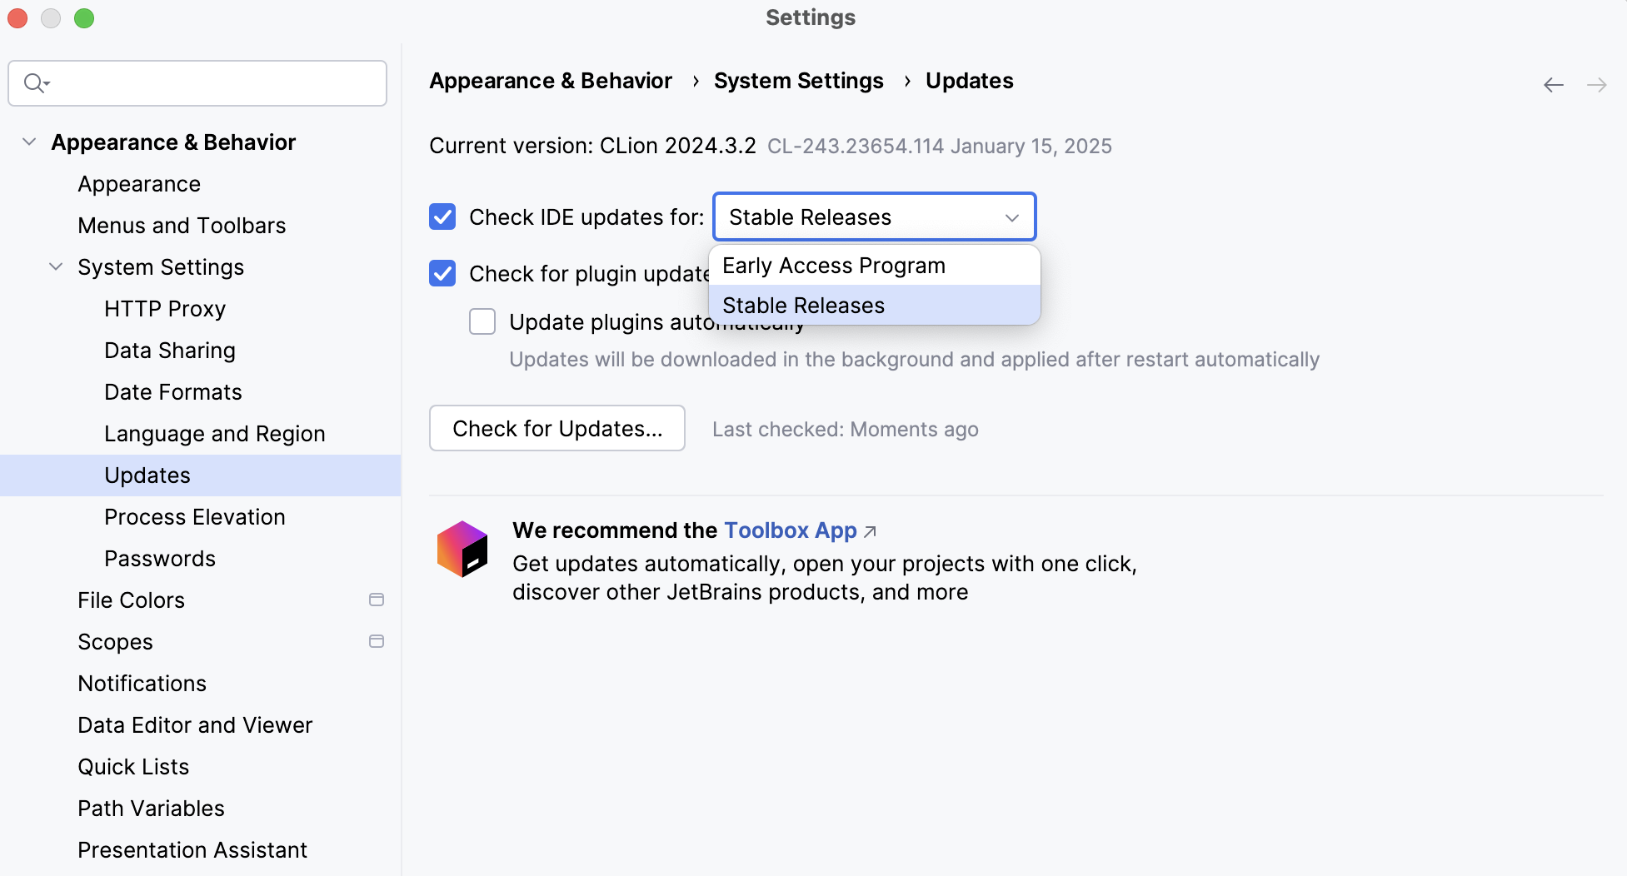The width and height of the screenshot is (1627, 876).
Task: Collapse the Appearance & Behavior tree node
Action: click(x=29, y=142)
